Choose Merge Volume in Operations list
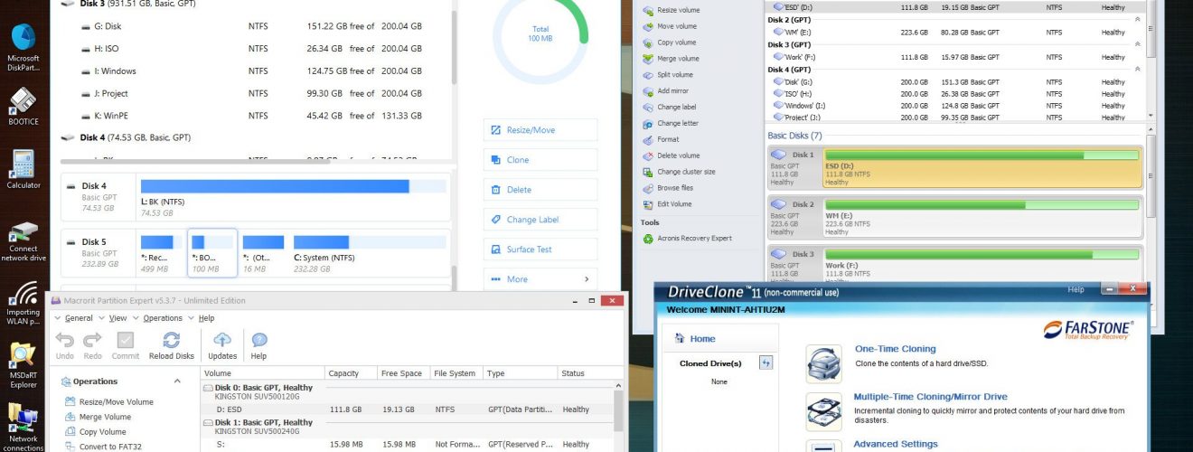1193x452 pixels. pyautogui.click(x=105, y=417)
